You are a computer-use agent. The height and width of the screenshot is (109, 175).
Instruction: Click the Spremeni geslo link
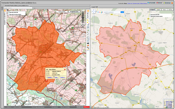click(136, 3)
